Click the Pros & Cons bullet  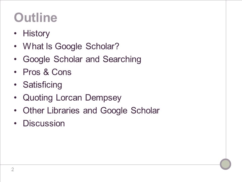[x=47, y=72]
